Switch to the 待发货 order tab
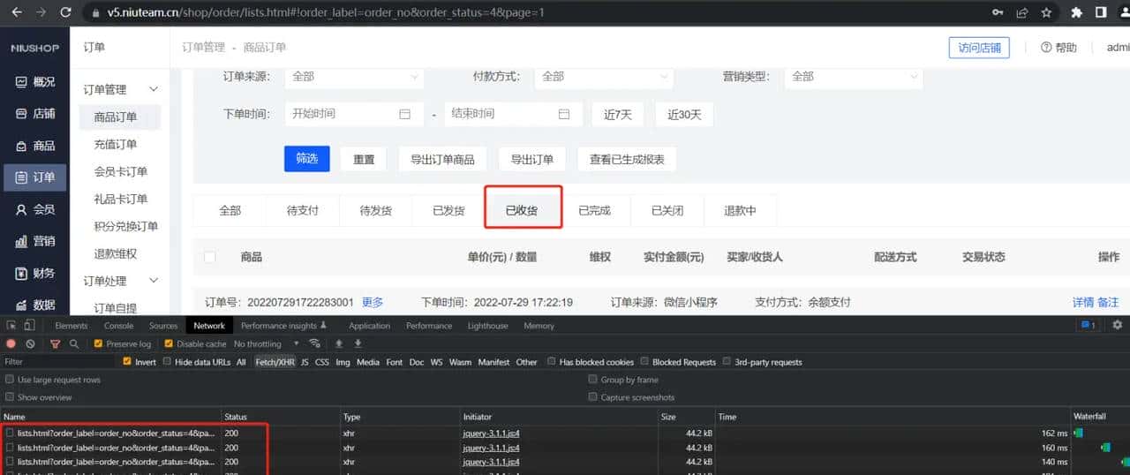Viewport: 1130px width, 475px height. 376,211
